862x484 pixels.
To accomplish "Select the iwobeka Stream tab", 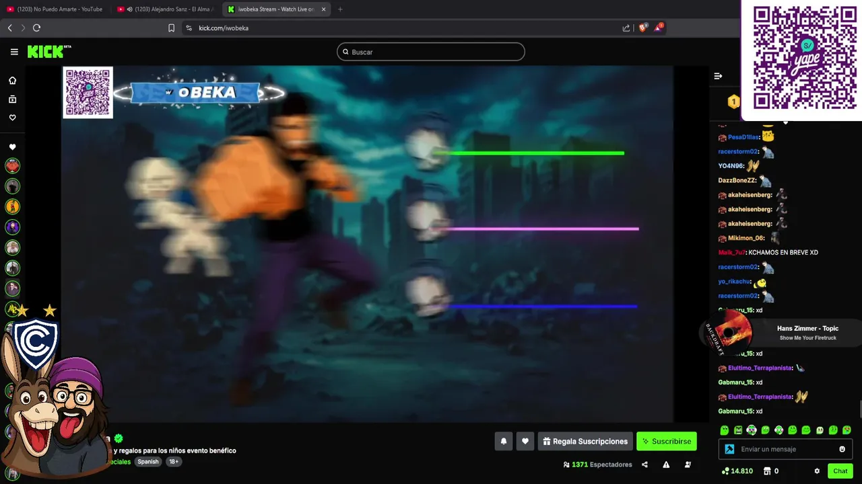I will [x=276, y=9].
